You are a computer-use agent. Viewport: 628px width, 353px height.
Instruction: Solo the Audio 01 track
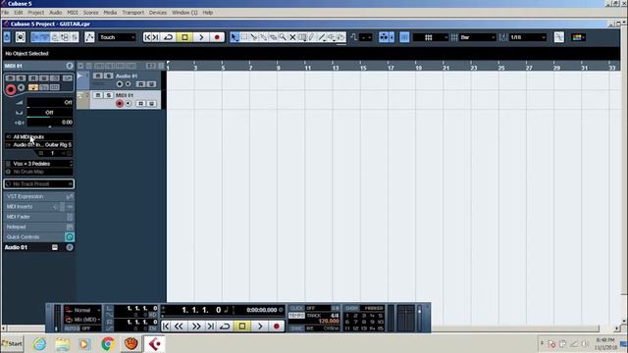[x=108, y=76]
